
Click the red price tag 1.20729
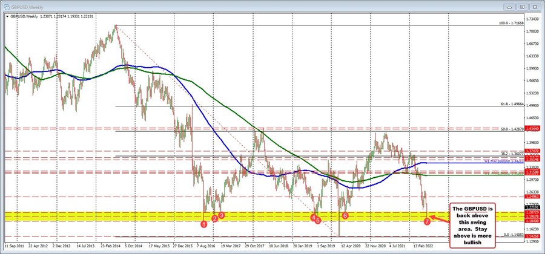coord(532,212)
